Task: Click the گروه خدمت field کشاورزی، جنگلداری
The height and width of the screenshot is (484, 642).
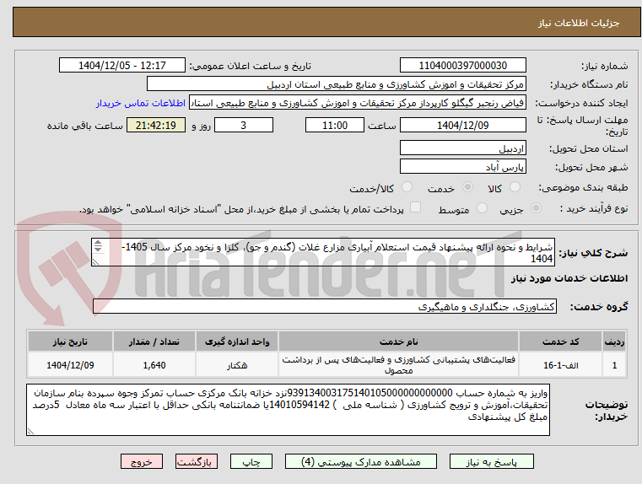Action: click(x=325, y=306)
